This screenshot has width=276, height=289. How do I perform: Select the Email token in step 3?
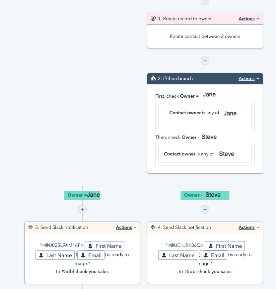(91, 255)
